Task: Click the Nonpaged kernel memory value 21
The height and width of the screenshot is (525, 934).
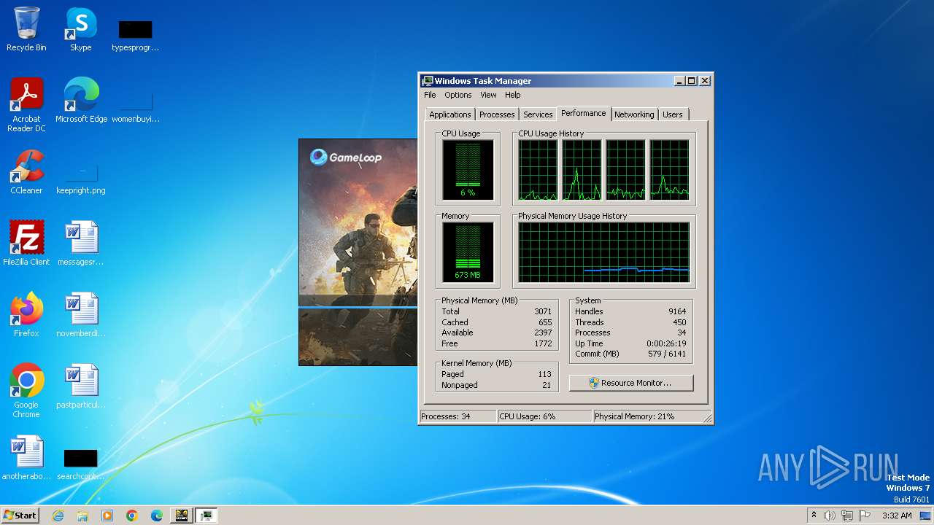Action: coord(547,385)
